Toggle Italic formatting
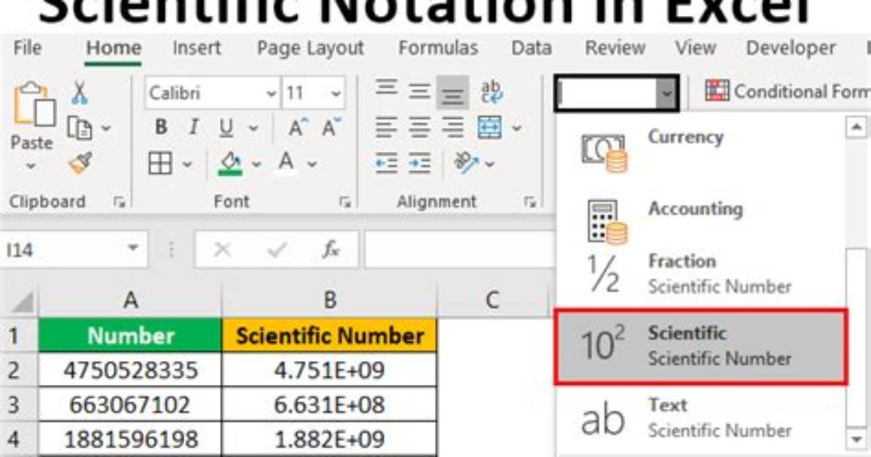The height and width of the screenshot is (457, 871). click(193, 128)
